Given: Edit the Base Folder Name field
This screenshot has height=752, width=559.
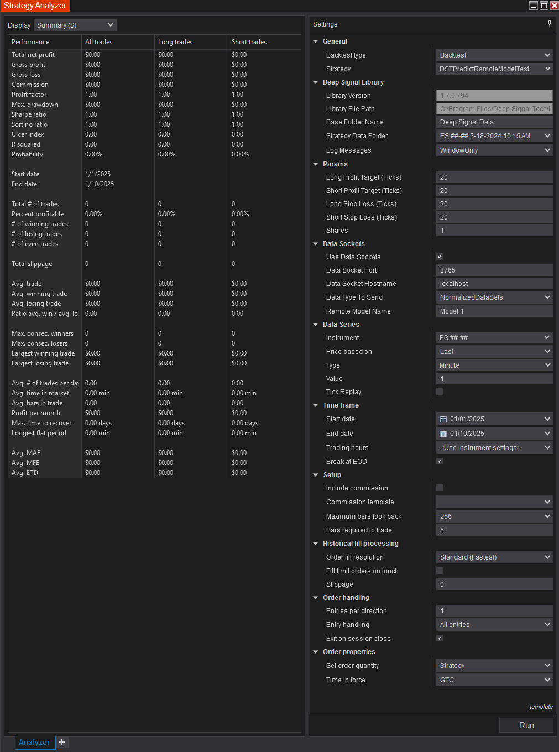Looking at the screenshot, I should coord(494,122).
